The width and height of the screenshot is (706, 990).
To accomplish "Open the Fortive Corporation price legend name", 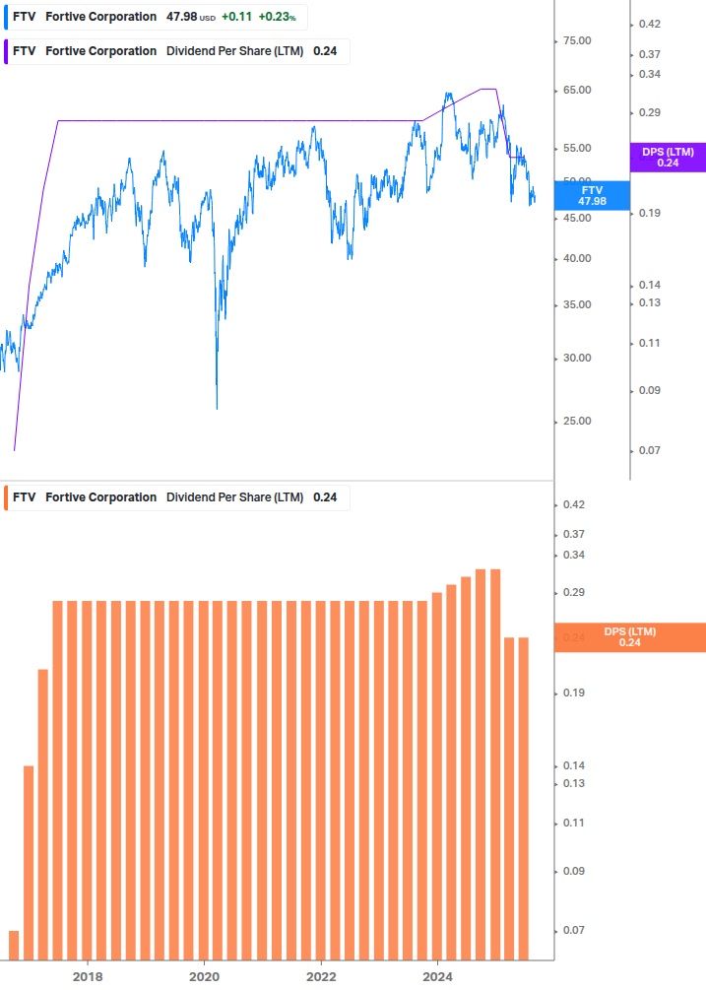I will [x=100, y=17].
